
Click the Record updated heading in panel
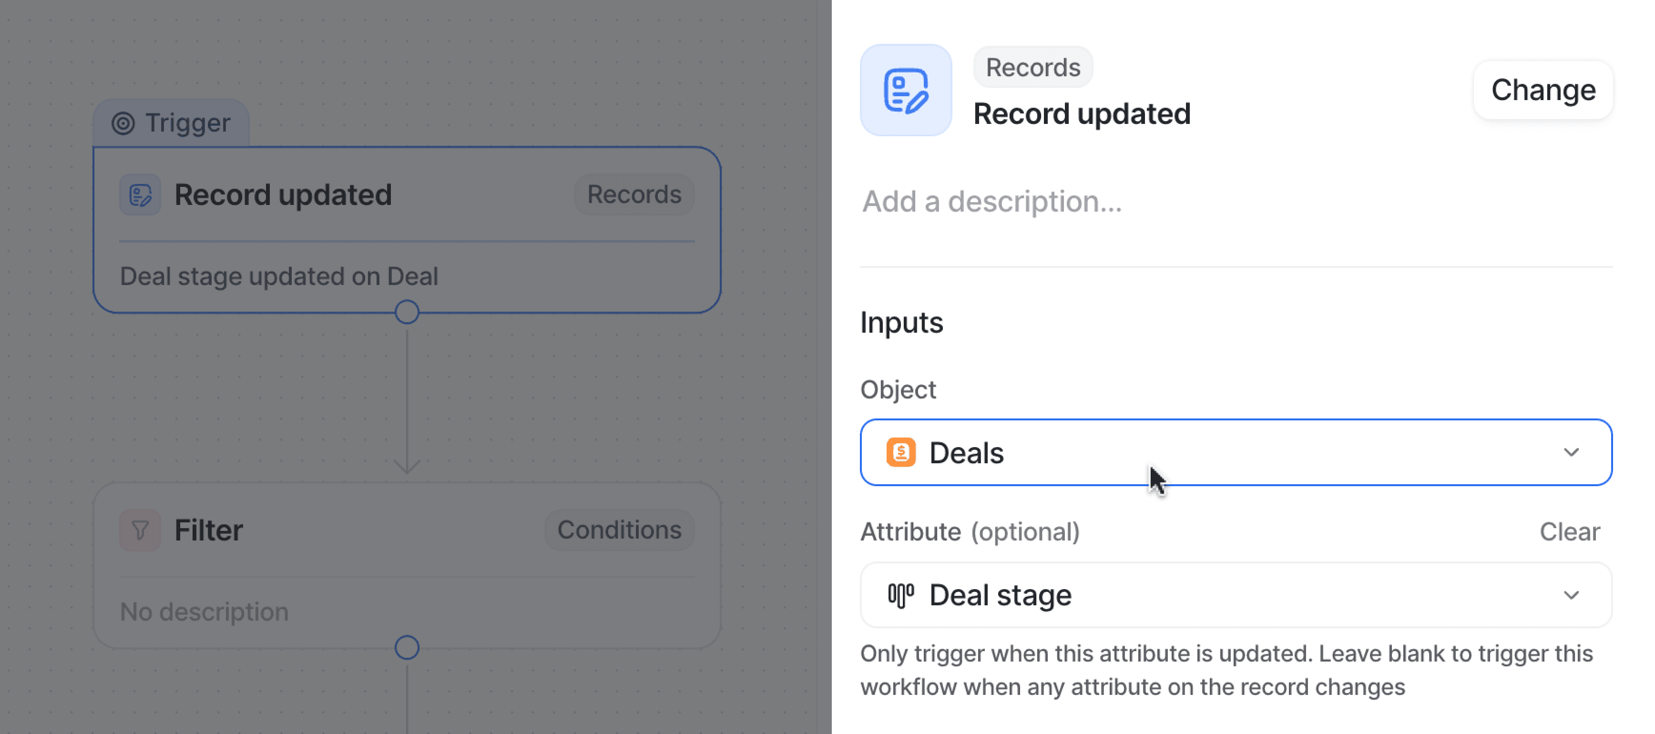[1082, 113]
